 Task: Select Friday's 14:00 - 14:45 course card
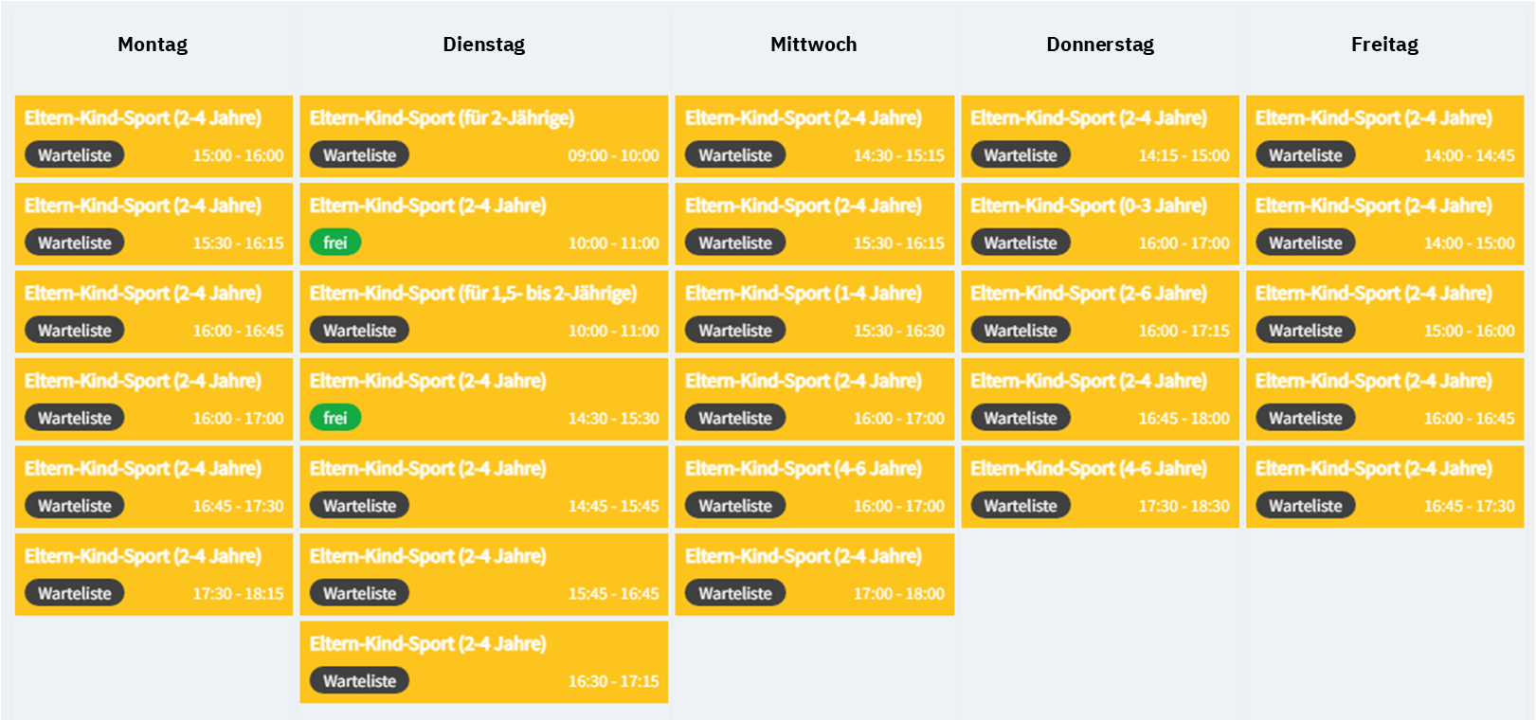click(1384, 135)
